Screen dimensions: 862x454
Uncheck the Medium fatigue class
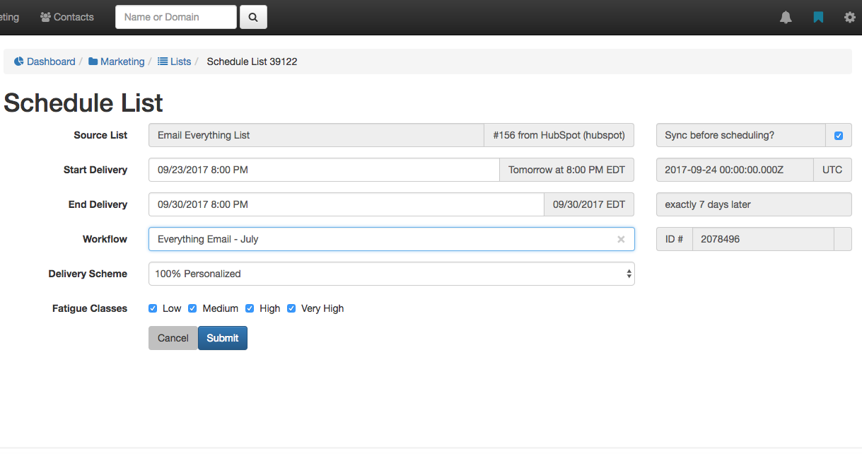(x=192, y=308)
